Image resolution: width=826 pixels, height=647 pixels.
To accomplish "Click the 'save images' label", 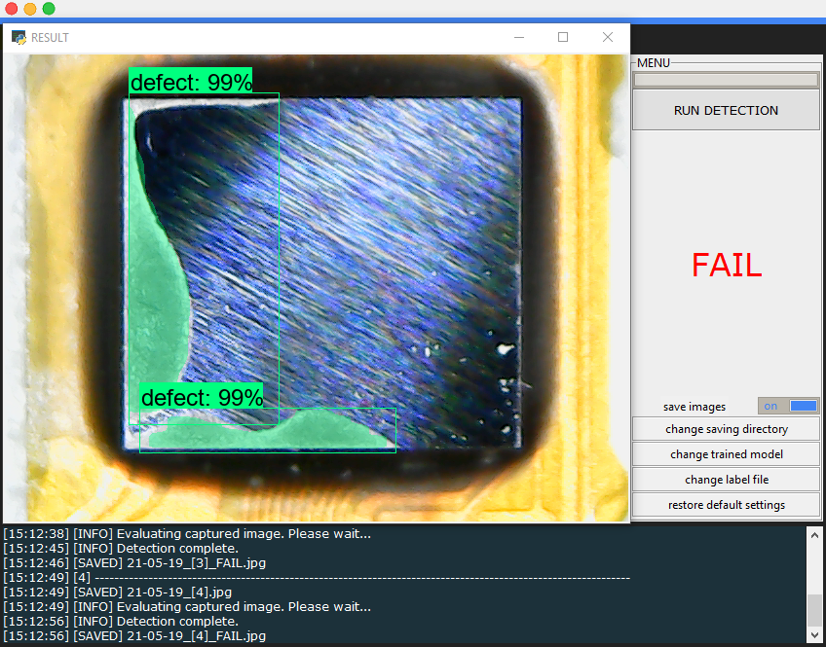I will click(695, 407).
